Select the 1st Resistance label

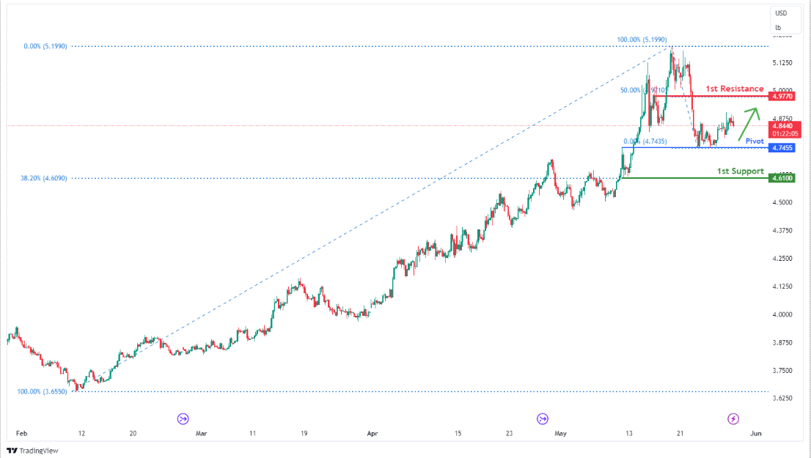pos(735,89)
